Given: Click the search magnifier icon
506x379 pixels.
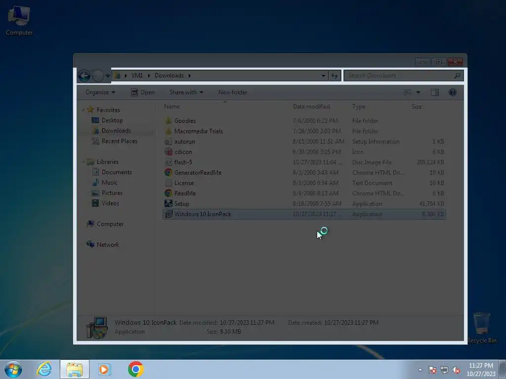Looking at the screenshot, I should pyautogui.click(x=457, y=76).
